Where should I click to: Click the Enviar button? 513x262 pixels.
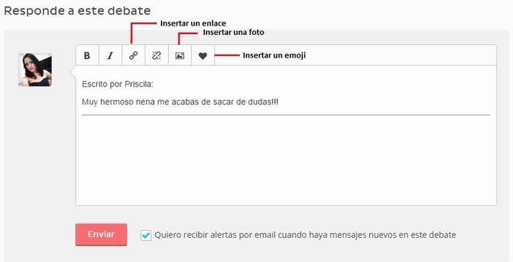click(x=101, y=234)
